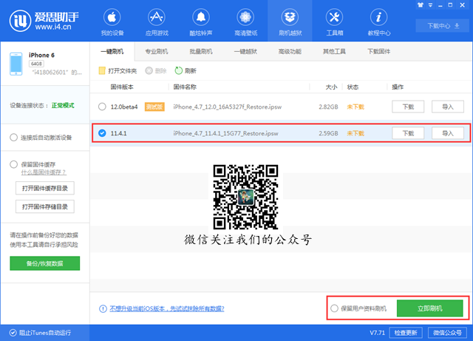
Task: Click 备份/恢复数据 green button
Action: coord(44,263)
